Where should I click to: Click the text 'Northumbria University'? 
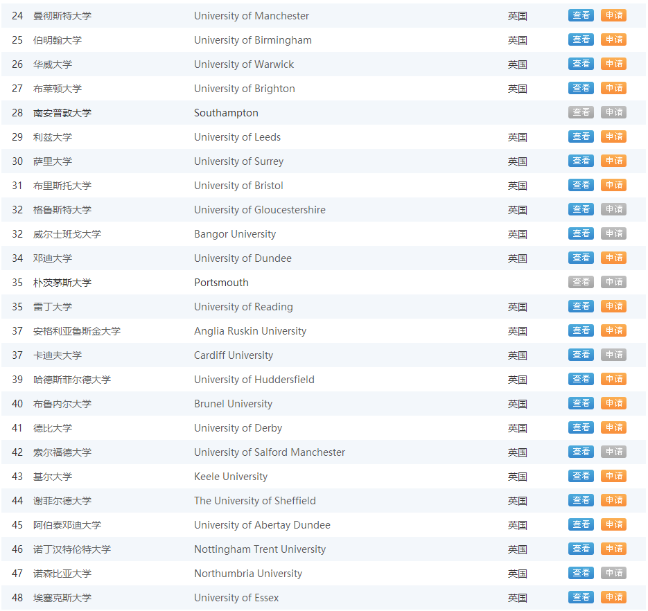click(x=248, y=574)
